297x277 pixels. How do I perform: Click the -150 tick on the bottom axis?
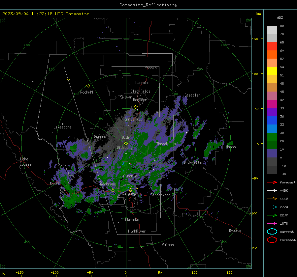pyautogui.click(x=19, y=272)
